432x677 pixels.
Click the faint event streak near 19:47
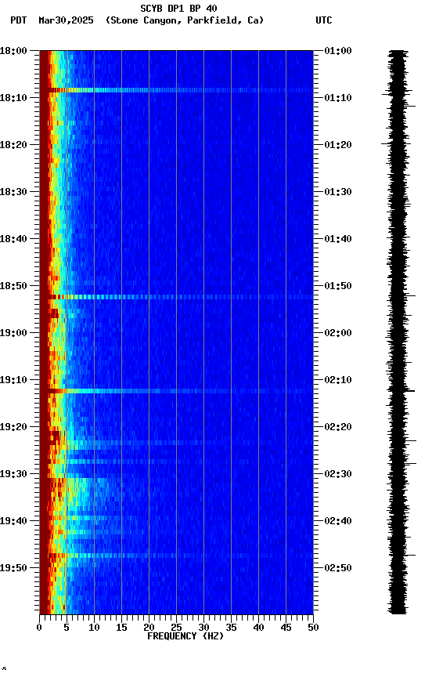176,556
